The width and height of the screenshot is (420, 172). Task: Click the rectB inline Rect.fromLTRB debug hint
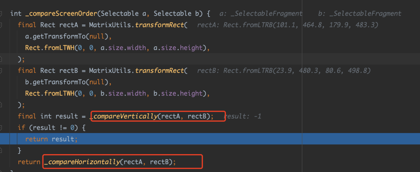pos(284,71)
